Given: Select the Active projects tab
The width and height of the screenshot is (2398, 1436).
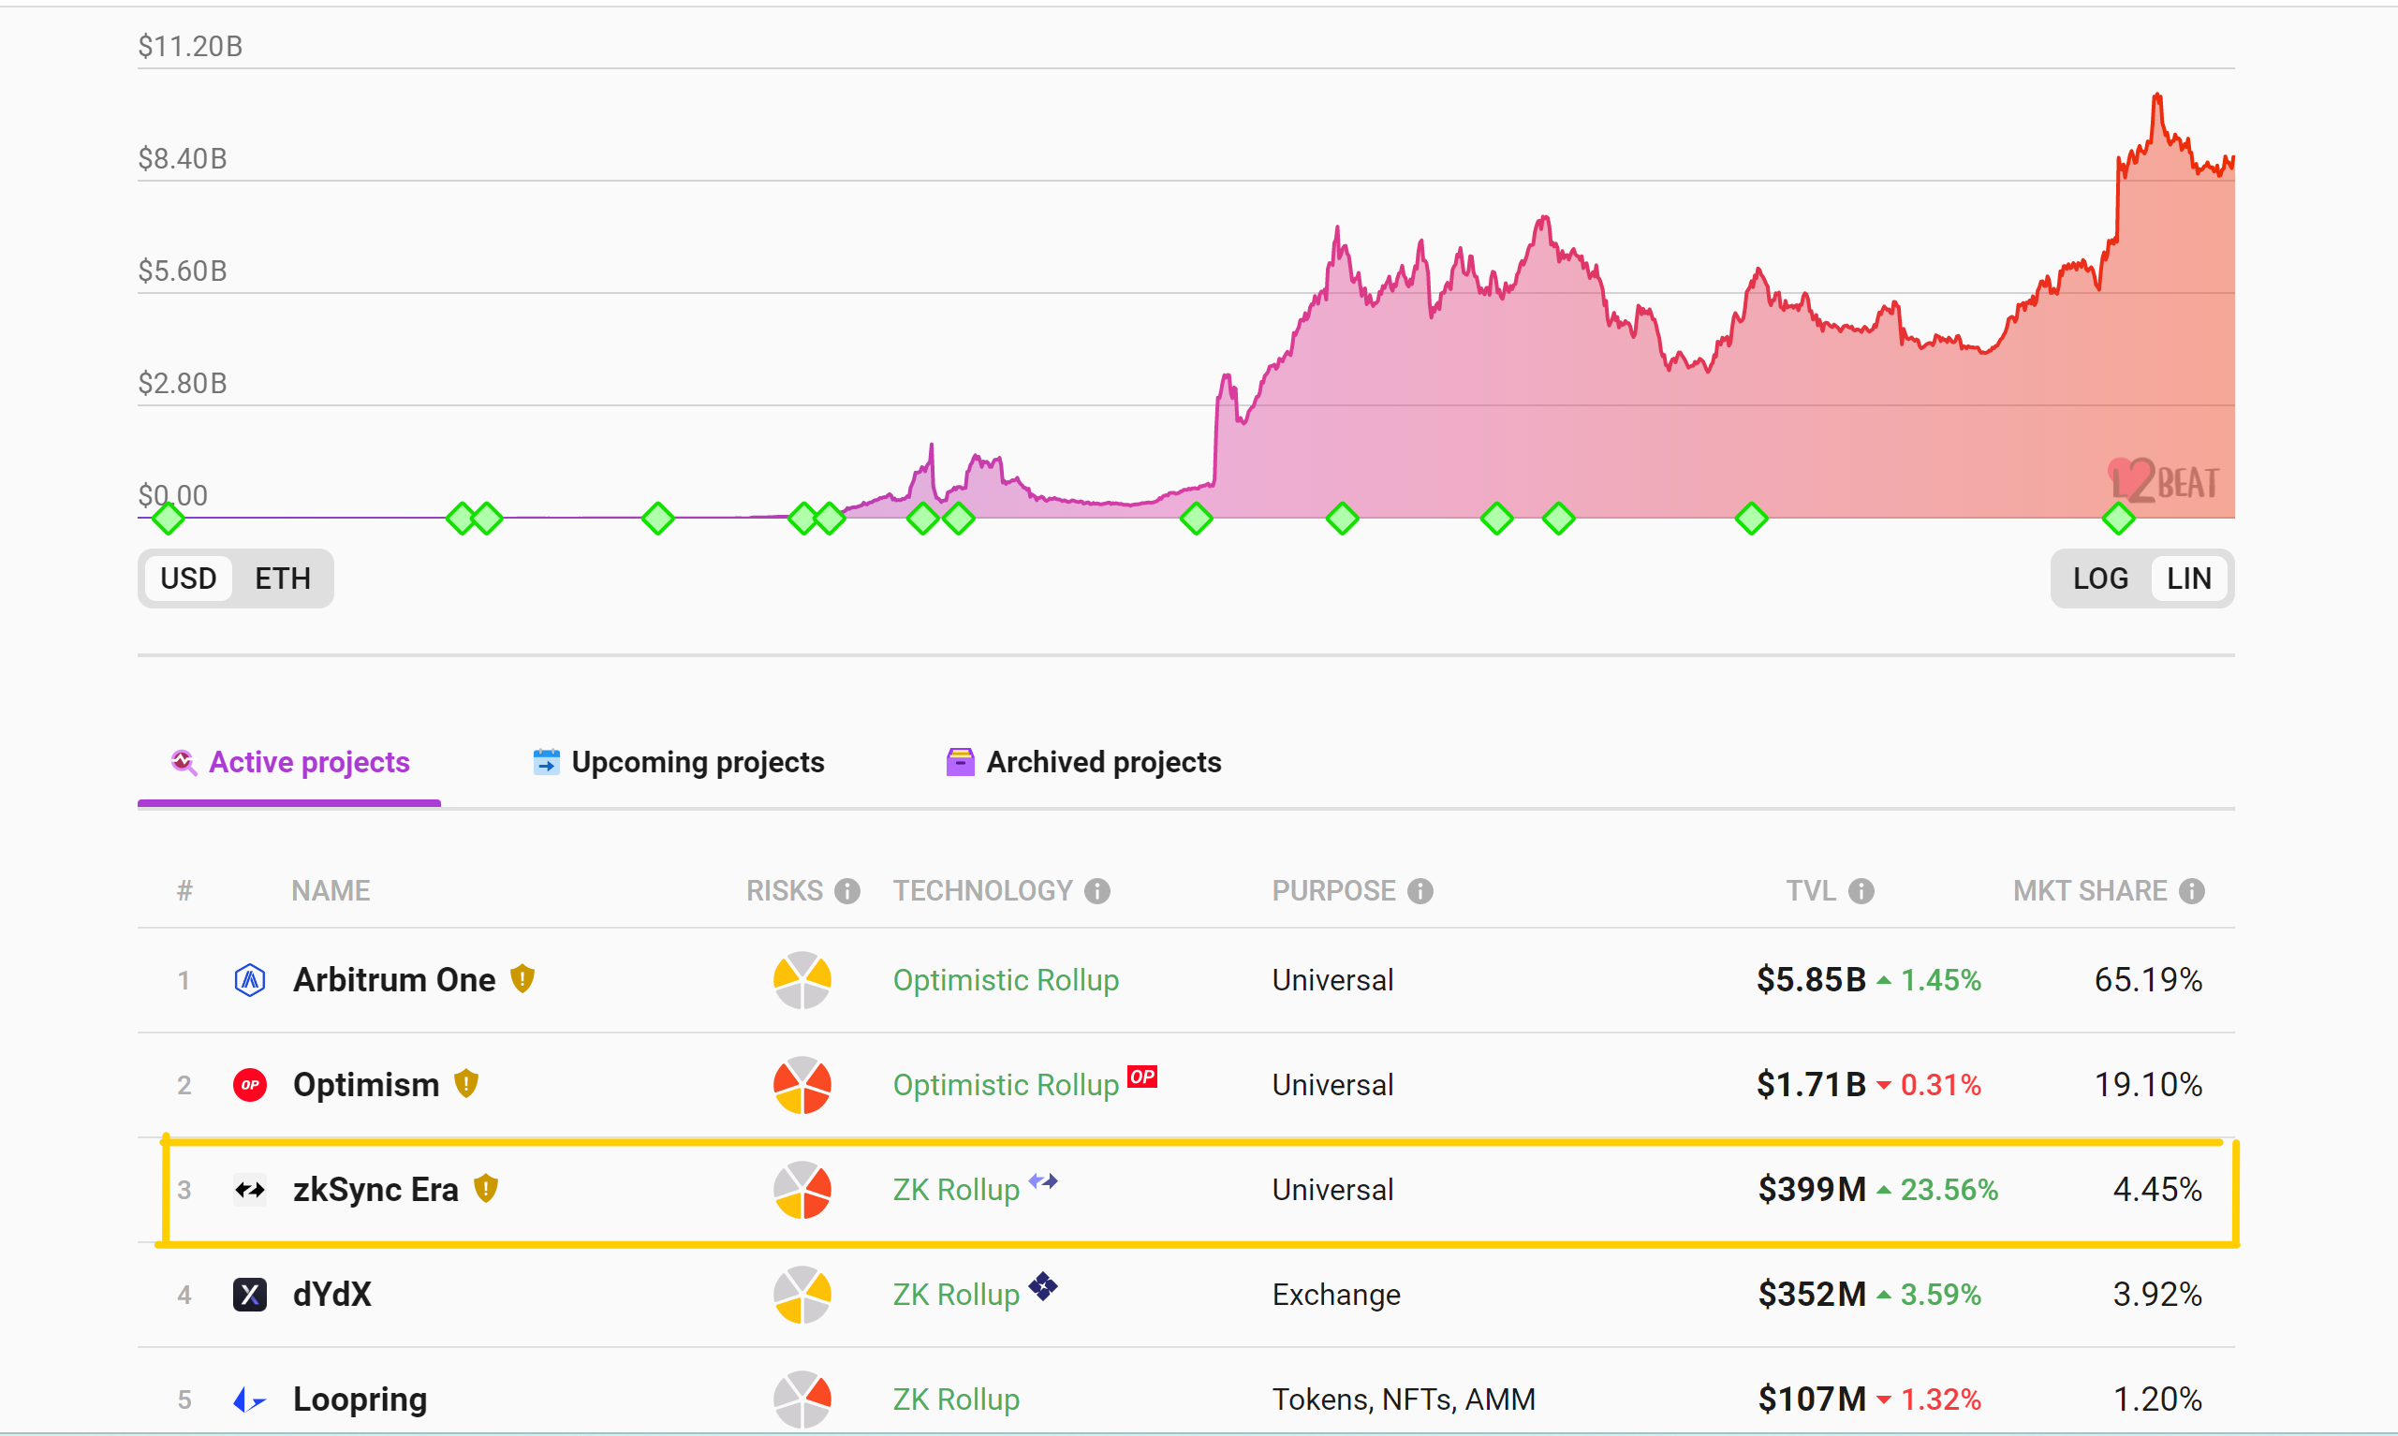Looking at the screenshot, I should [x=289, y=763].
